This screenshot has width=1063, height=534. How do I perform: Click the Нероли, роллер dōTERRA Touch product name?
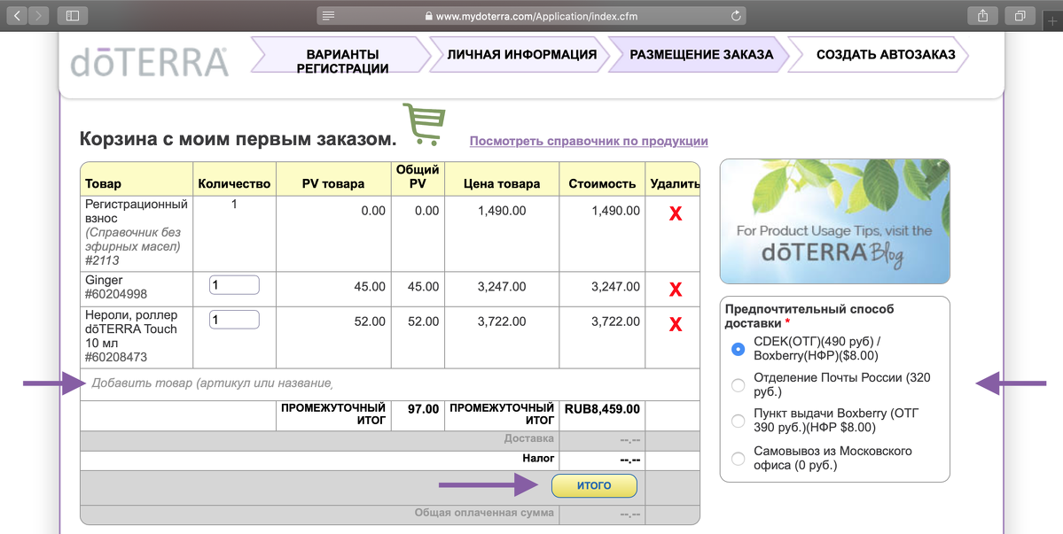pos(131,336)
